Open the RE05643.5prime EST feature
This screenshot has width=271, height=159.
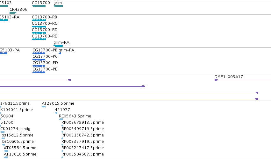pos(61,119)
